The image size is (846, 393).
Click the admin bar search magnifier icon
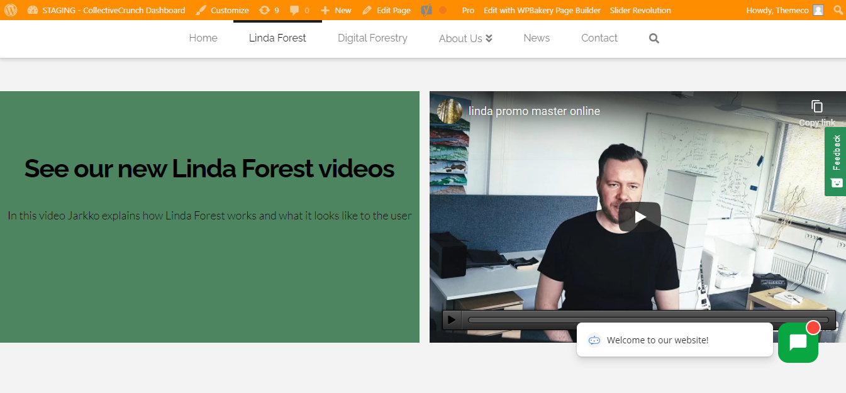click(x=837, y=10)
